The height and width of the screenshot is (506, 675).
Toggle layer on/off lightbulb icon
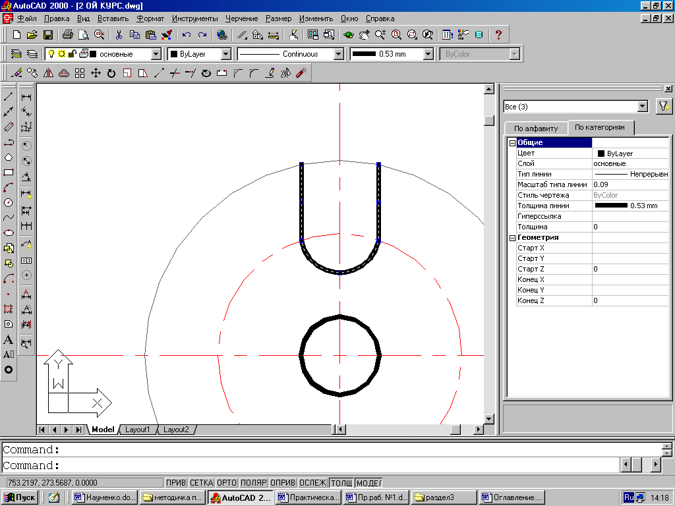(51, 54)
